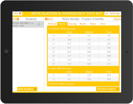133x104 pixels.
Task: Click the /f/ phoneme row label
Action: [54, 40]
